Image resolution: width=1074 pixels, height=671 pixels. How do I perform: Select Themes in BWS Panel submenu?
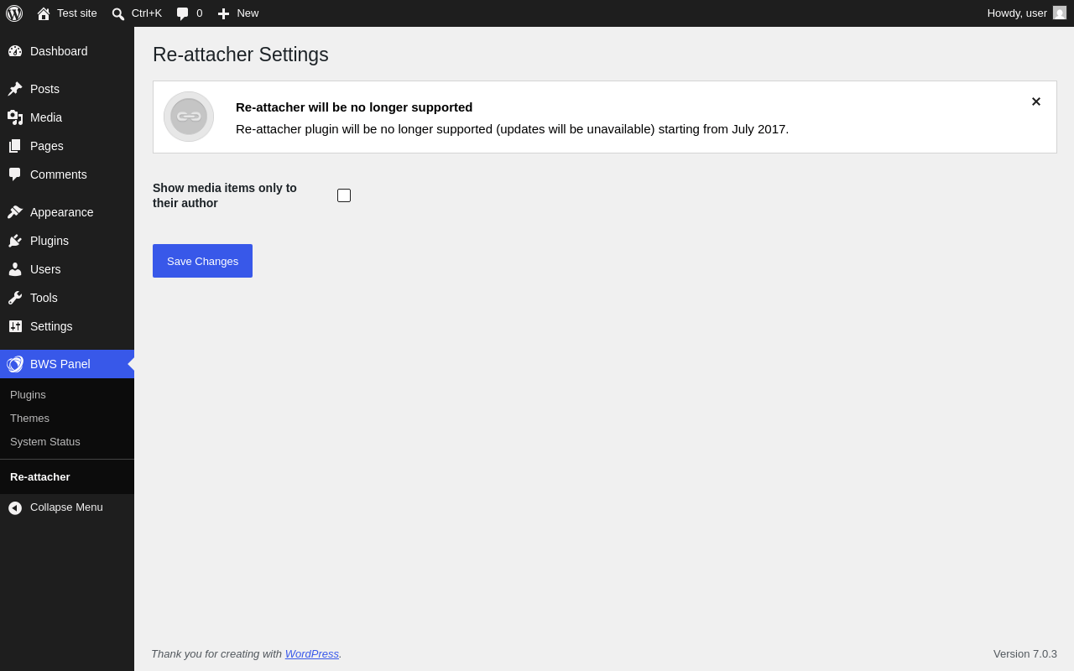[29, 418]
